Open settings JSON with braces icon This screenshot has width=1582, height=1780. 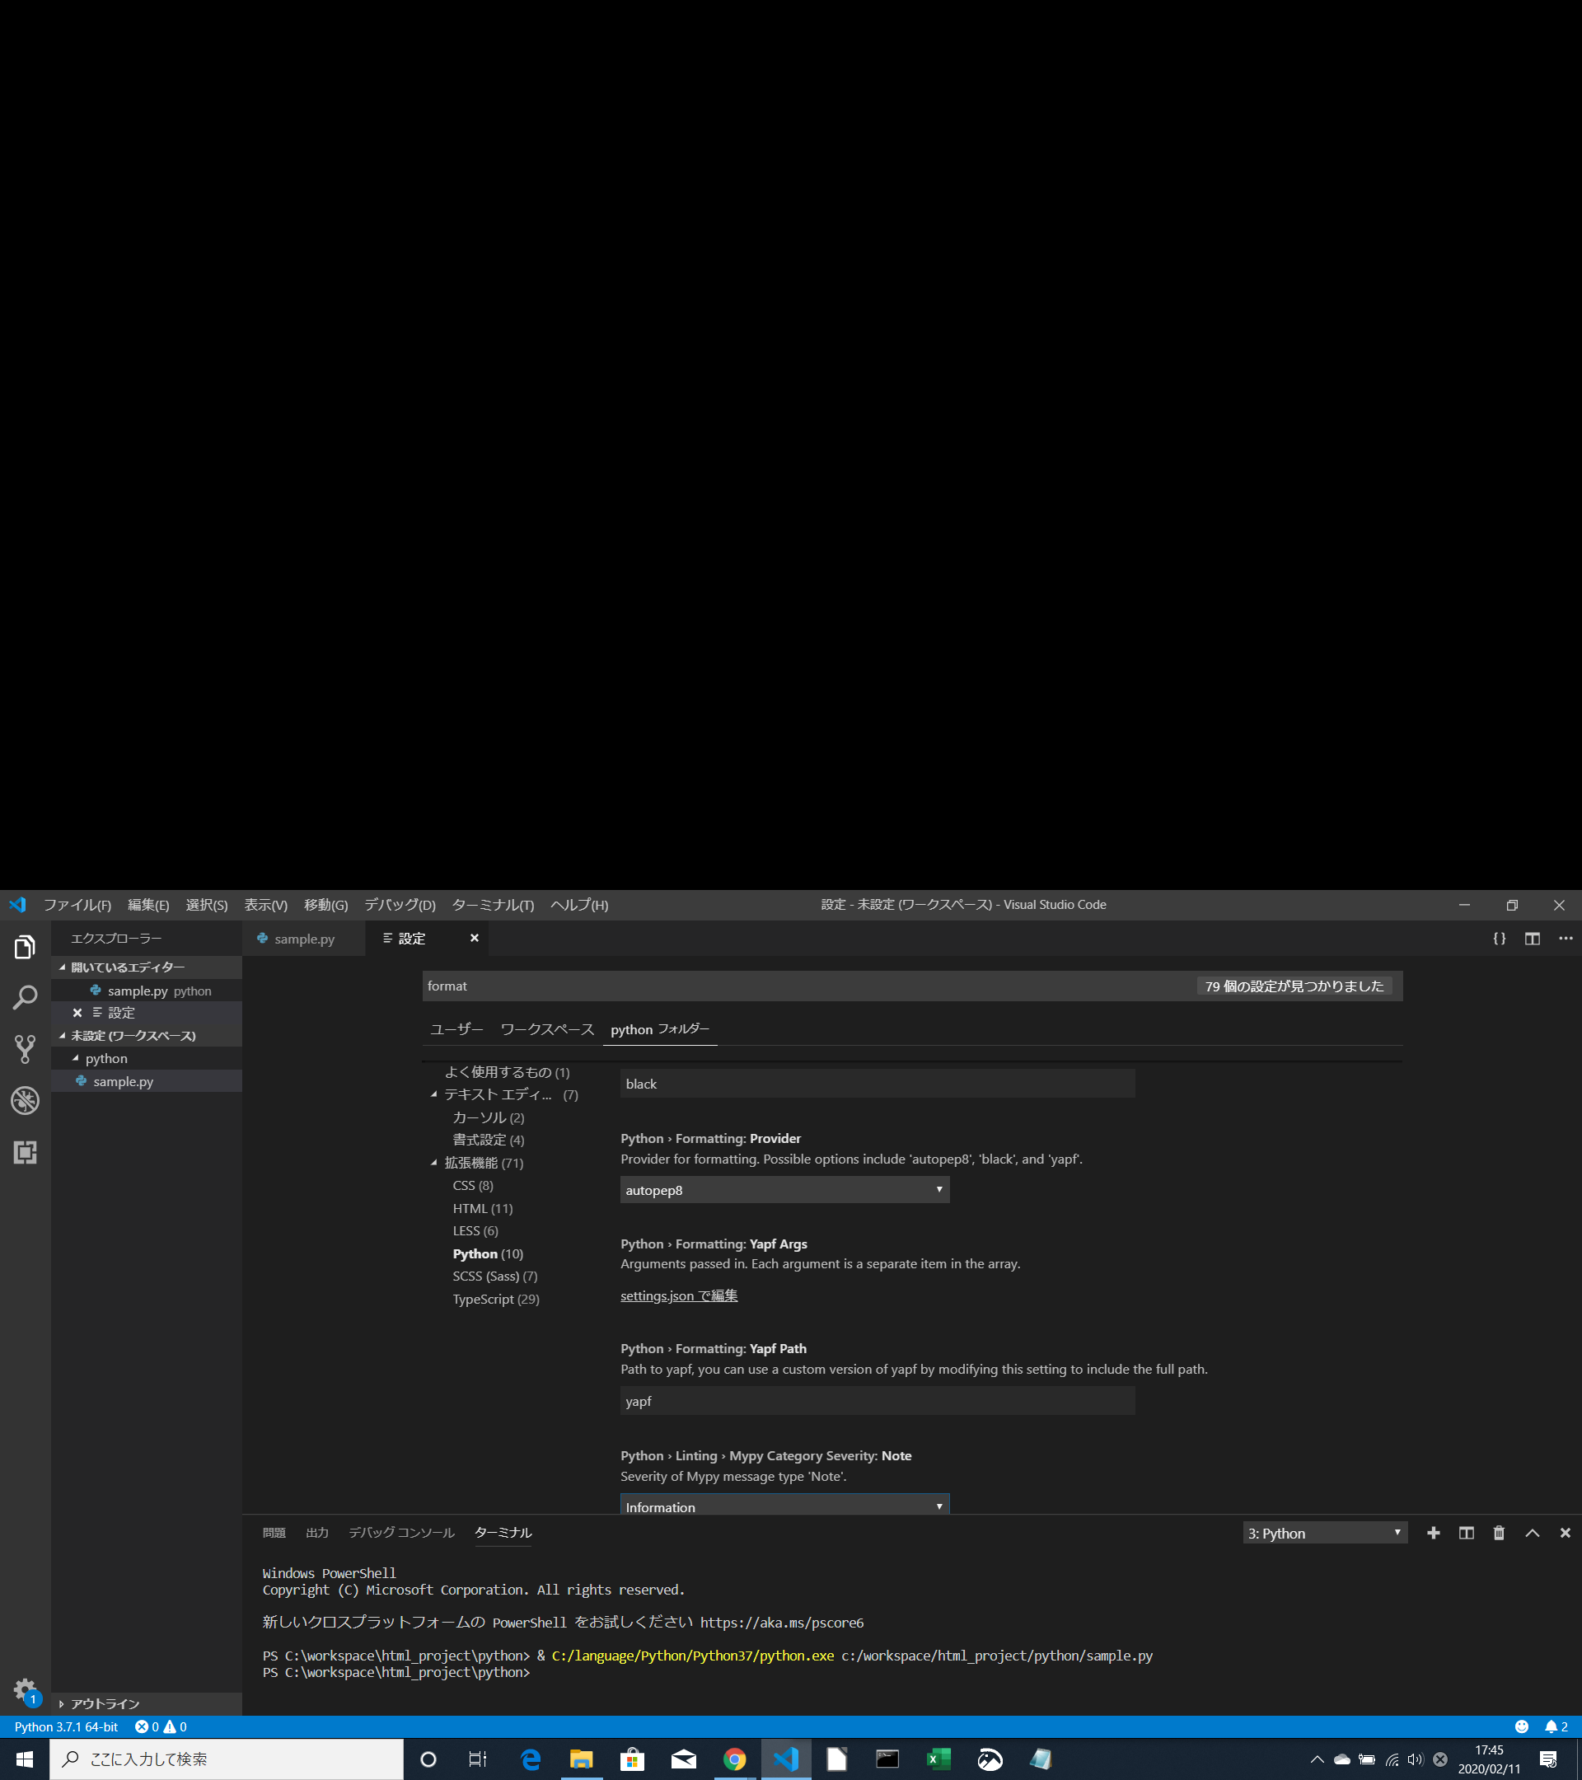click(x=1500, y=938)
